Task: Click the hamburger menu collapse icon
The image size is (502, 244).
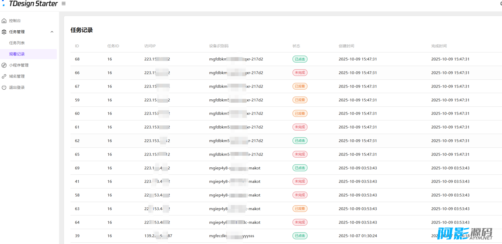Action: (x=63, y=4)
